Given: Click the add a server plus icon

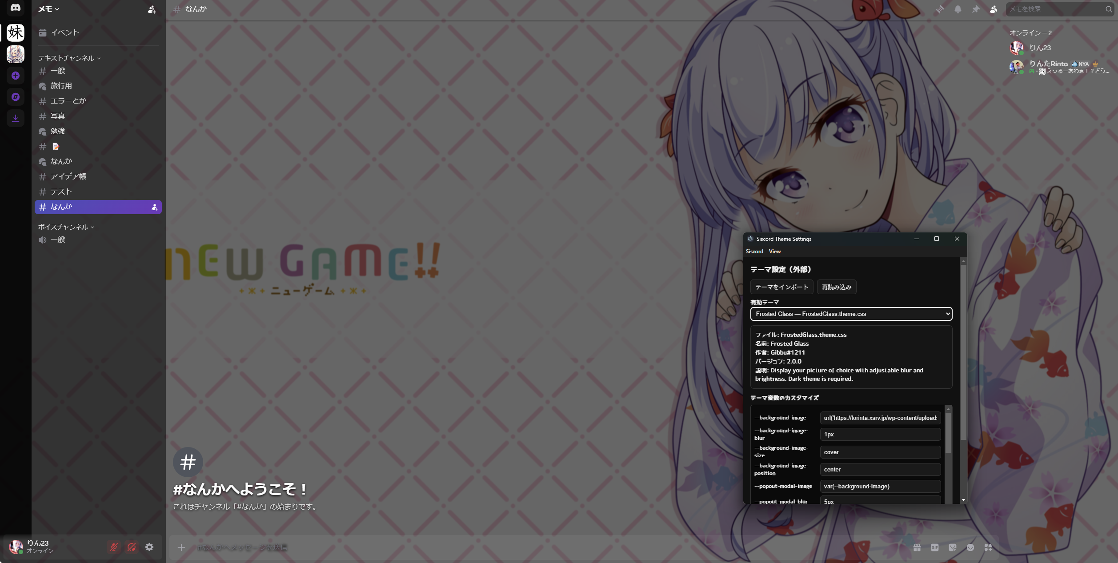Looking at the screenshot, I should 16,76.
